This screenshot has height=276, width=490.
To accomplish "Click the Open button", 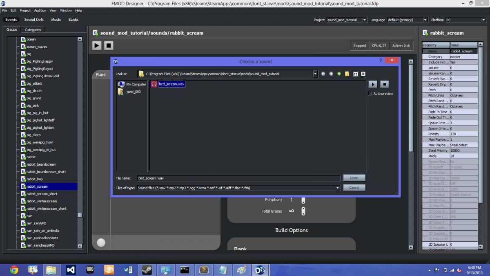I will click(354, 178).
